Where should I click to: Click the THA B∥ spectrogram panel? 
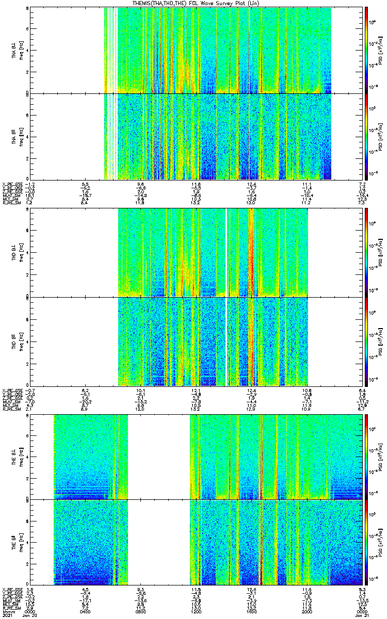pyautogui.click(x=195, y=136)
